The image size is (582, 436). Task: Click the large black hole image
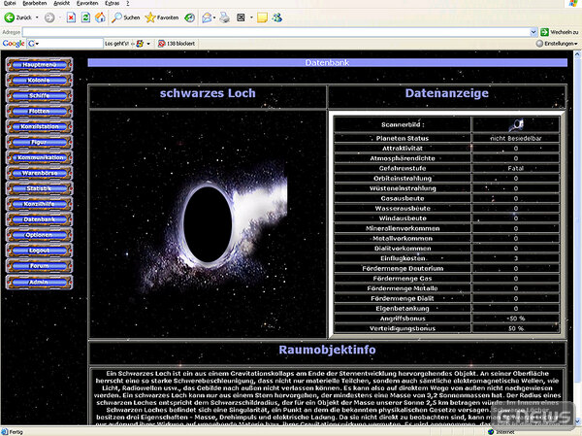[208, 223]
